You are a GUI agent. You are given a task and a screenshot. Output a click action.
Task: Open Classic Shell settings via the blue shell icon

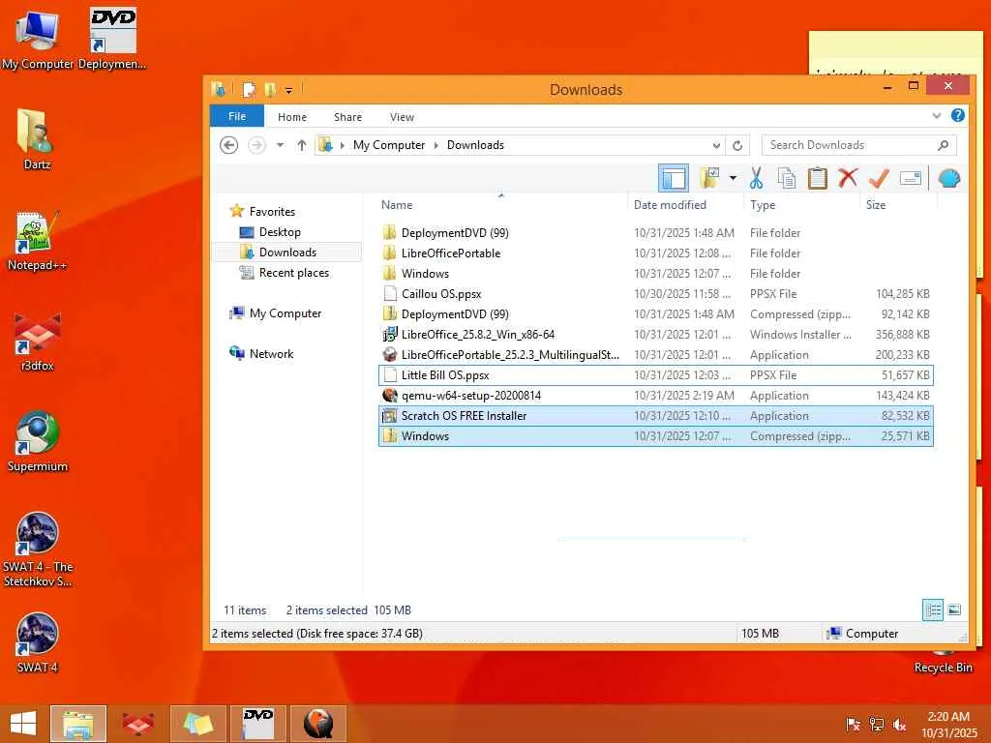pyautogui.click(x=949, y=179)
